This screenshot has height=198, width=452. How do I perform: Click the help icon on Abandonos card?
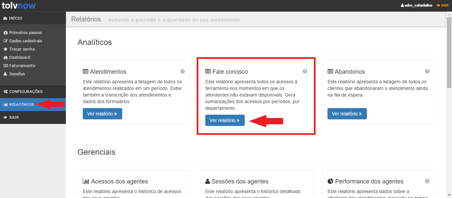pos(427,71)
